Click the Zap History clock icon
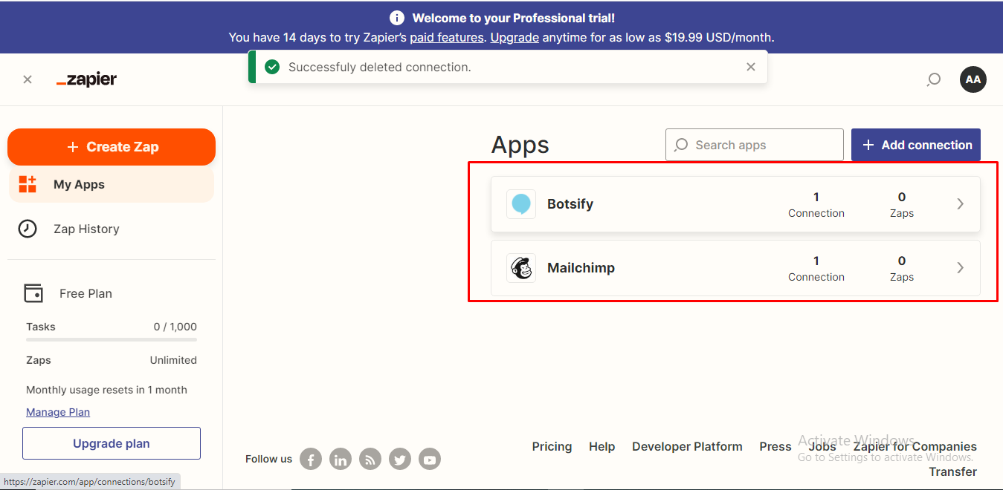Viewport: 1003px width, 490px height. click(28, 229)
